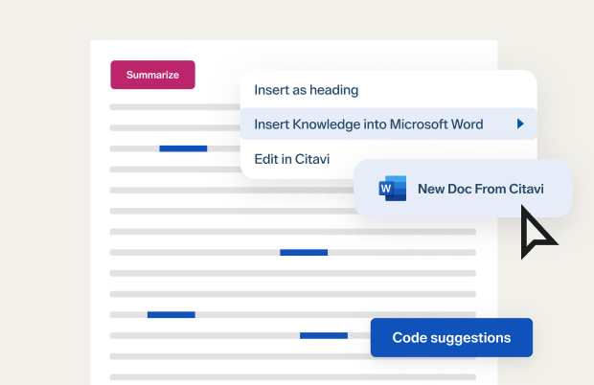
Task: Click blue highlight directly left of Code suggestions
Action: [324, 335]
